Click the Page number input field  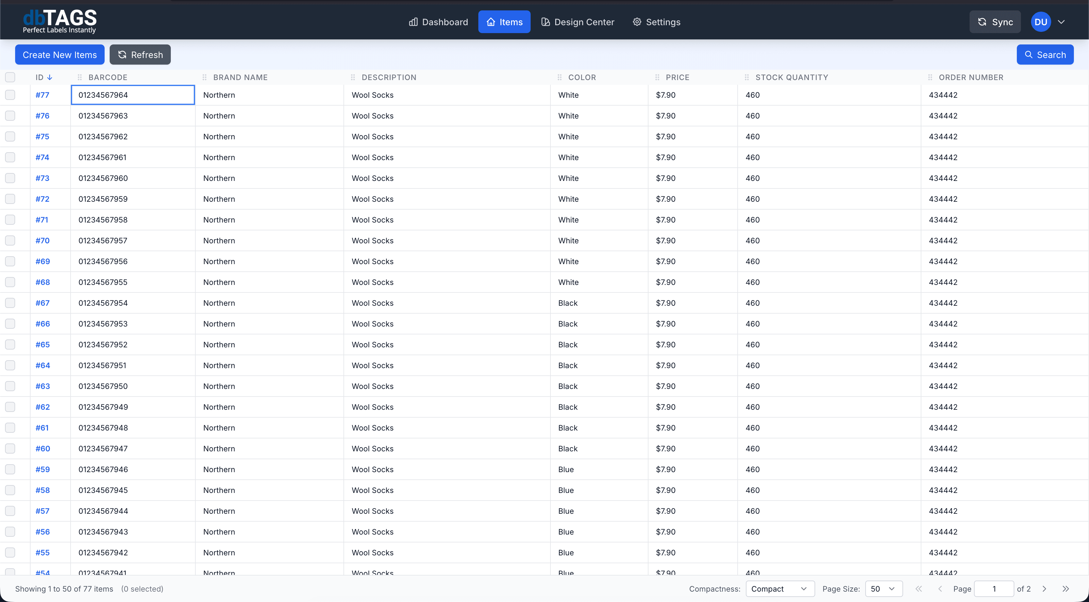click(994, 588)
